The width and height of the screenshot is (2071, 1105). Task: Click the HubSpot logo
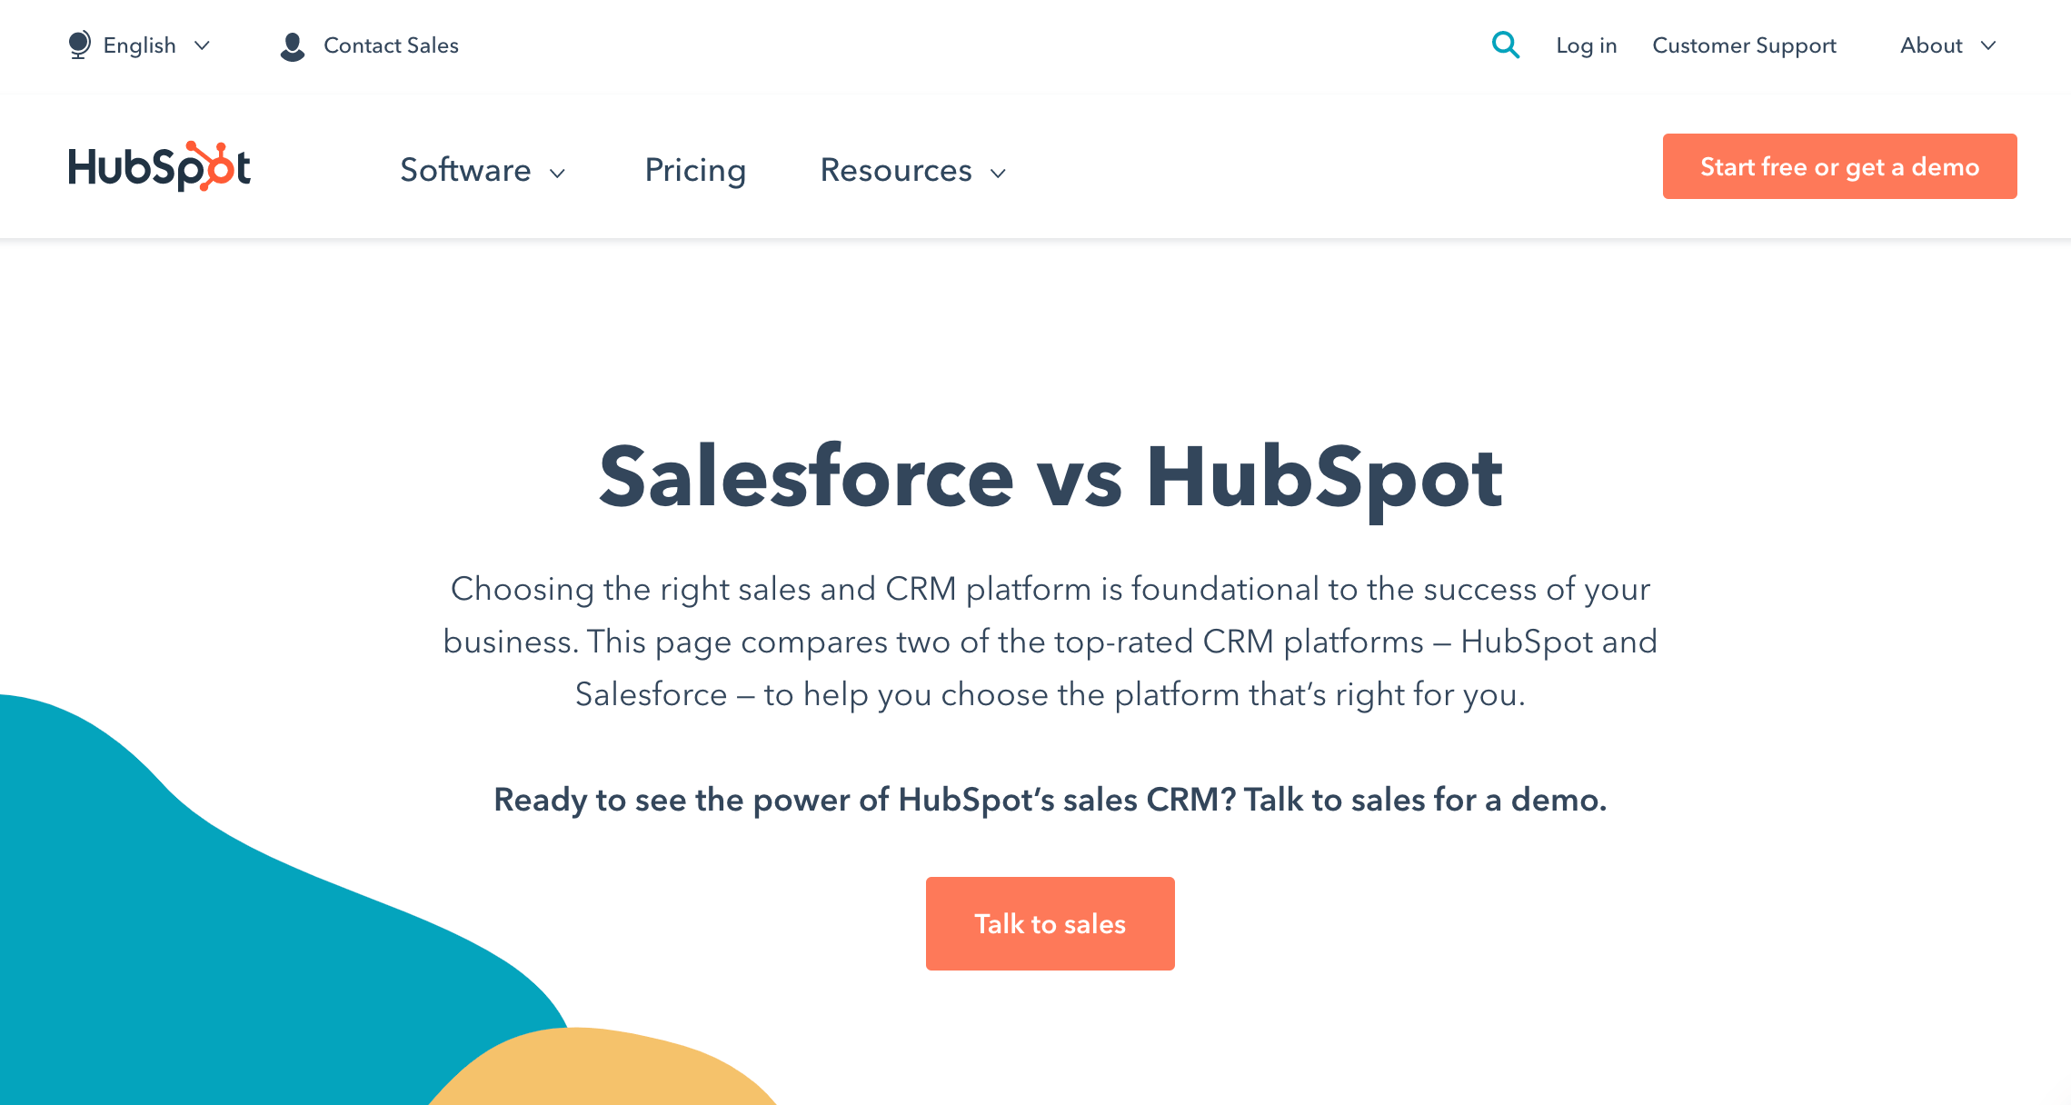[160, 166]
